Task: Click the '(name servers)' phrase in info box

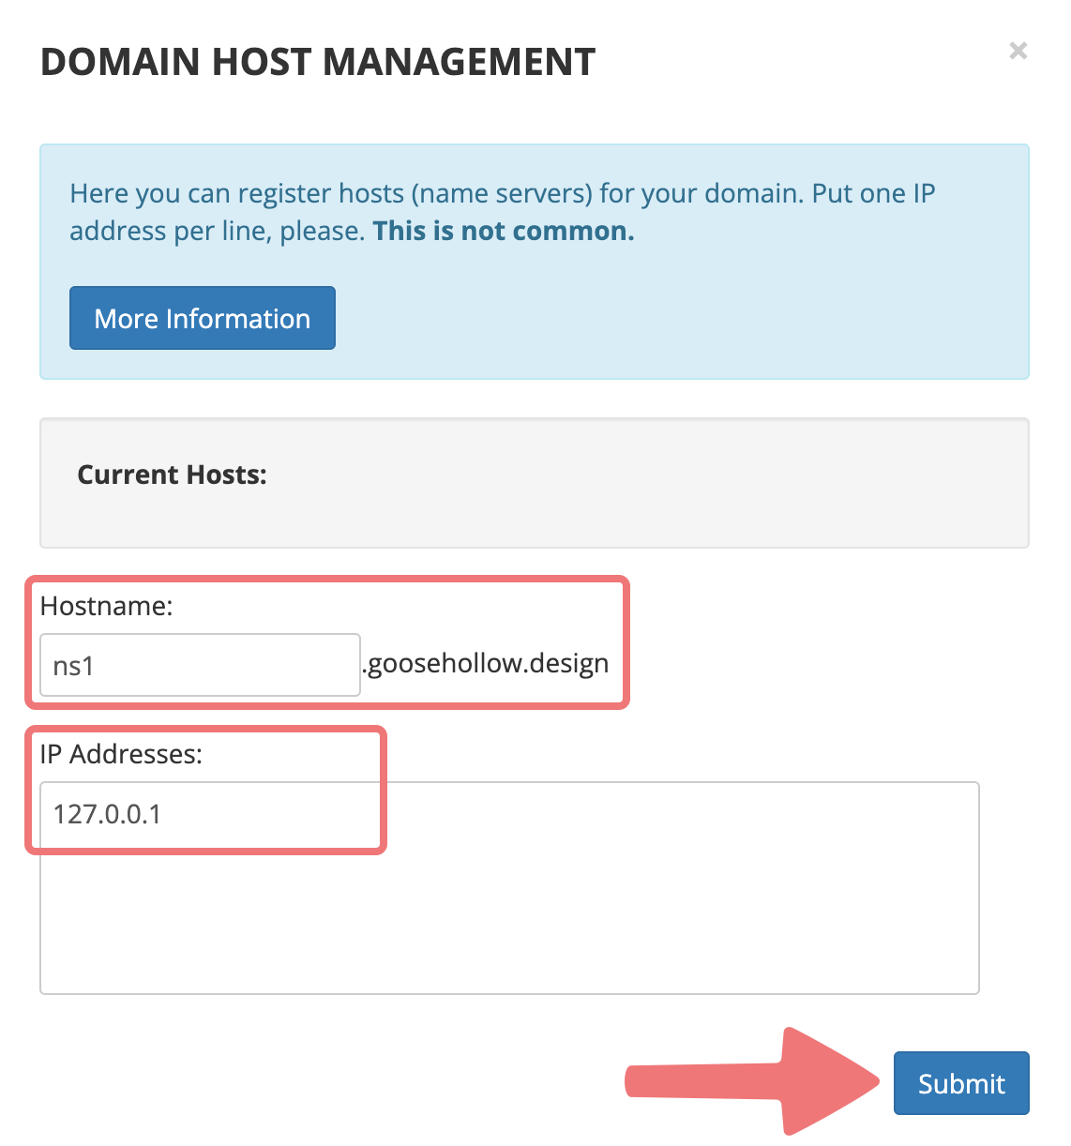Action: (x=503, y=193)
